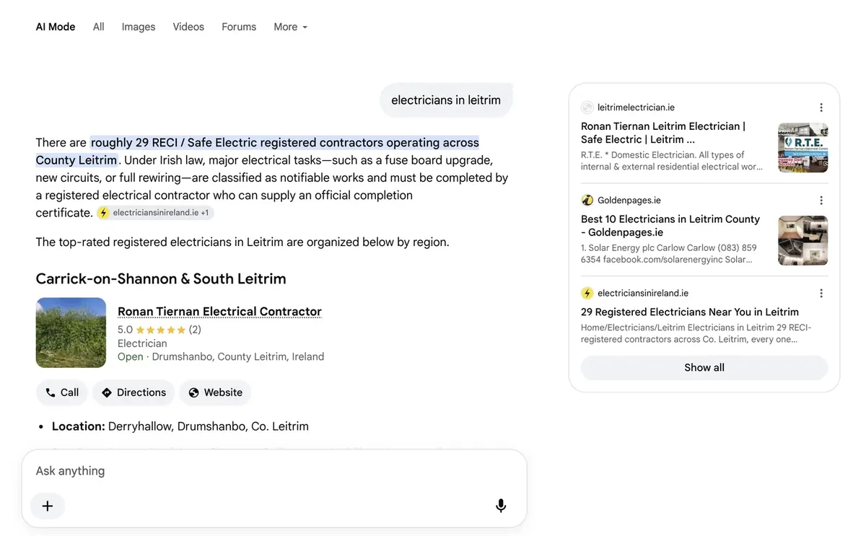Click the Goldenpages result thumbnail image
866x536 pixels.
[803, 241]
